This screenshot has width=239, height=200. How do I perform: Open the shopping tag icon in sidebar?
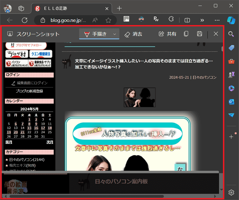(231, 48)
